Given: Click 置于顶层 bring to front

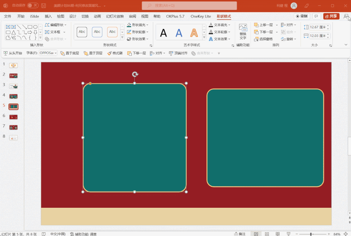Looking at the screenshot, I should (x=93, y=53).
